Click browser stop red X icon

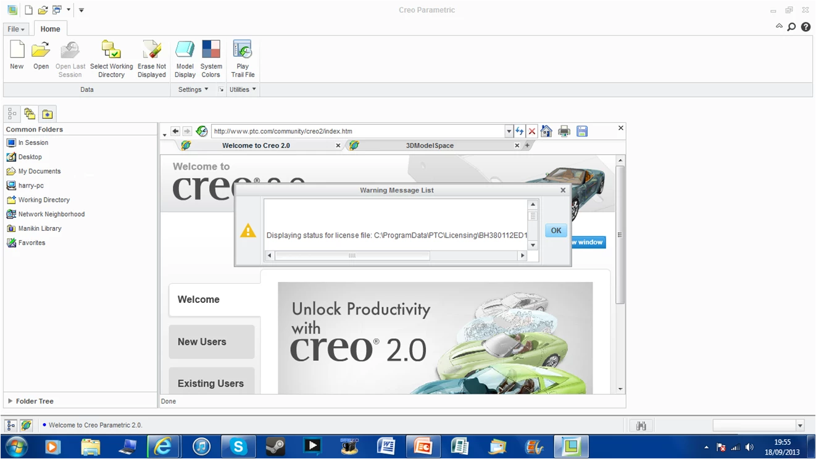click(532, 131)
